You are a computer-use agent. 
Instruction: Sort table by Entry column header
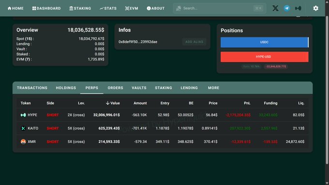tap(165, 103)
